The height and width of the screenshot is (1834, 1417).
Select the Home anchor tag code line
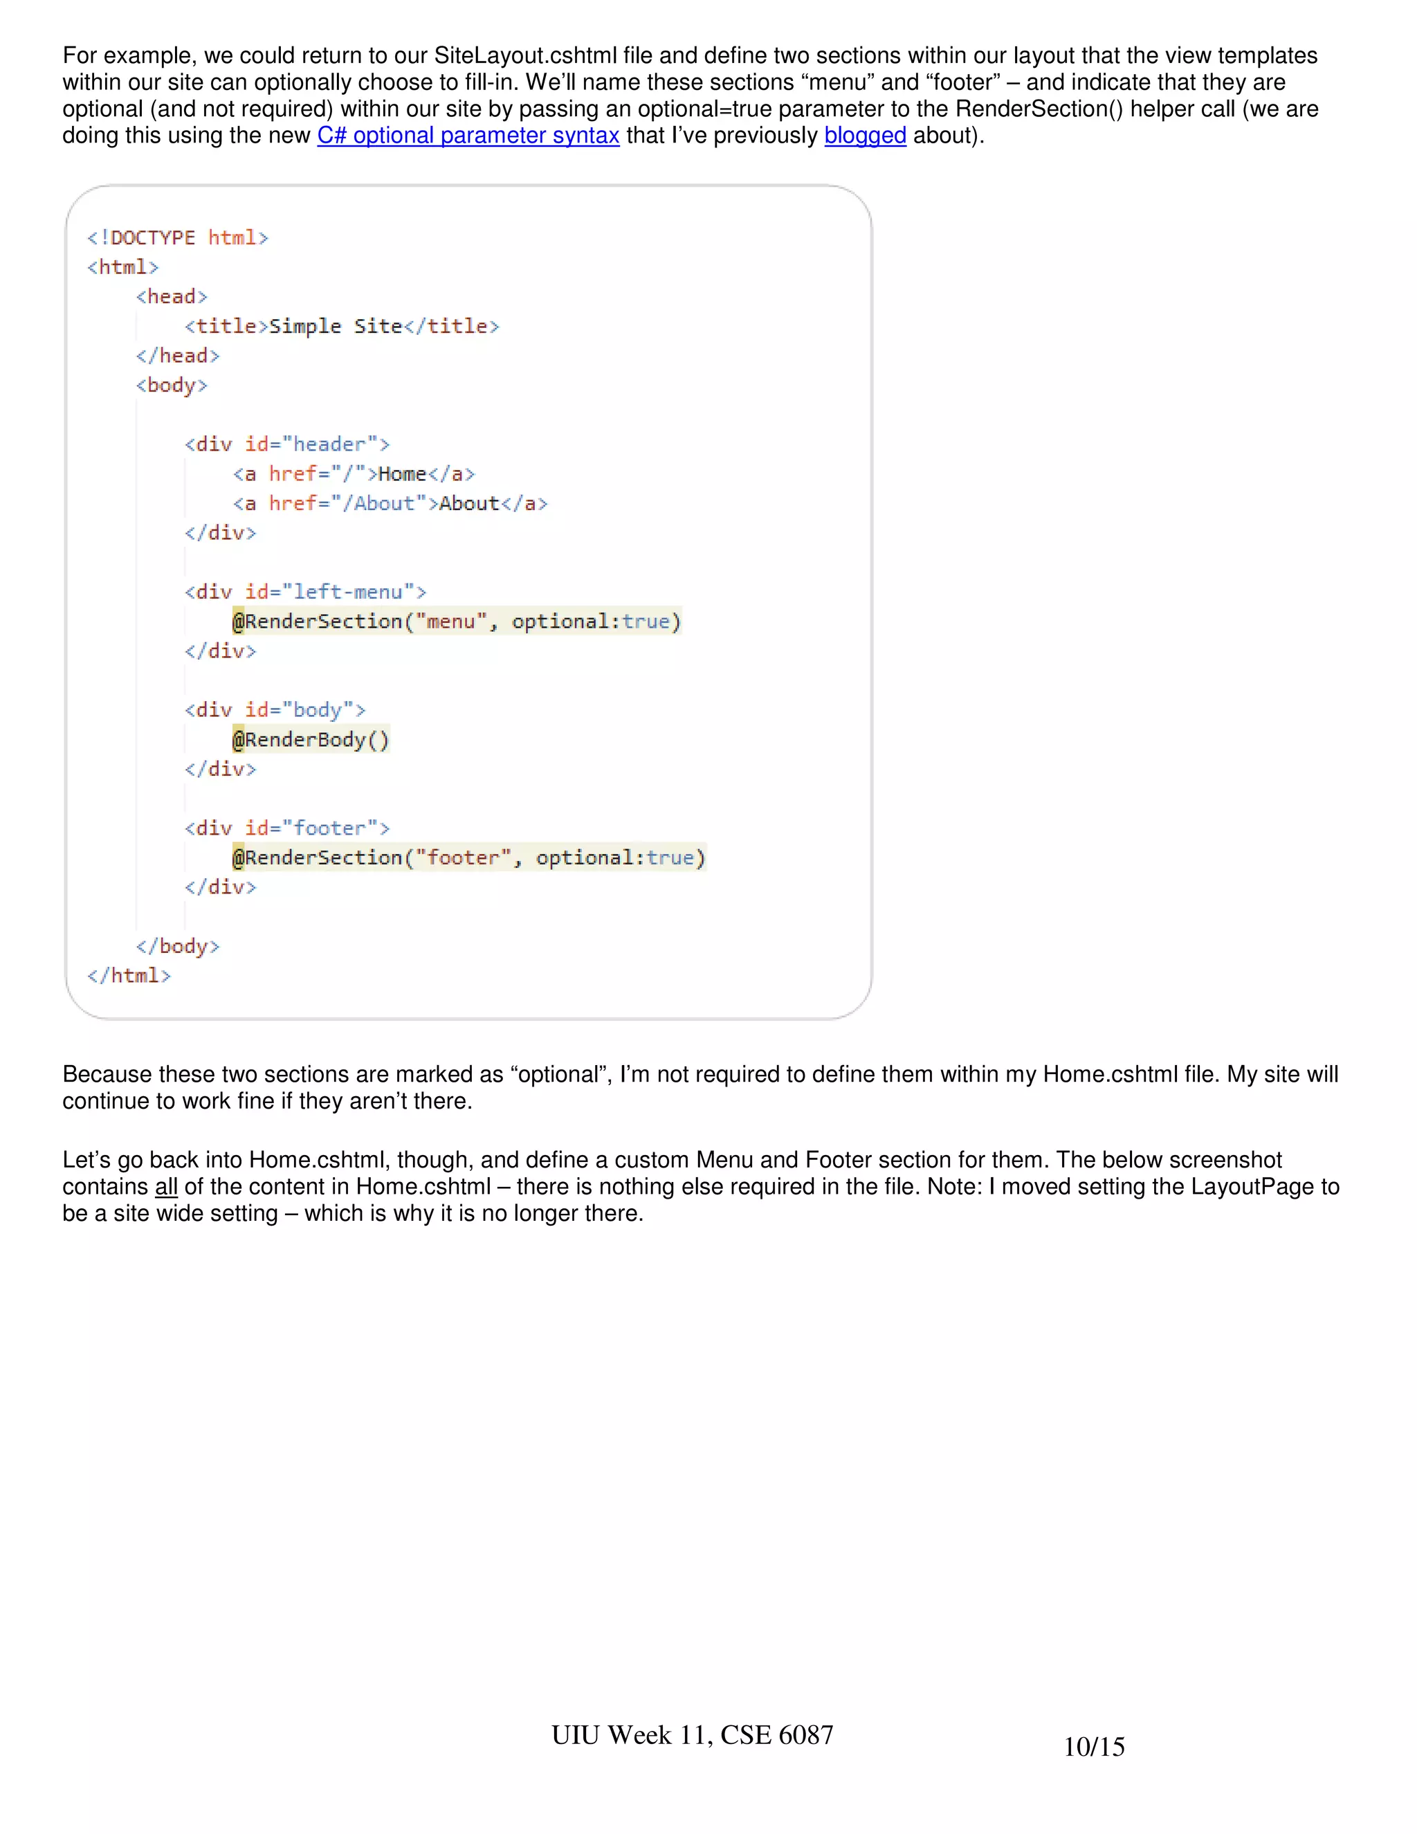(x=354, y=473)
